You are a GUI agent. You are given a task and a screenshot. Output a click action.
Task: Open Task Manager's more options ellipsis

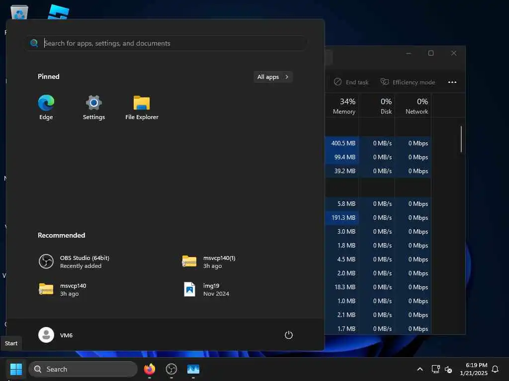(x=452, y=82)
